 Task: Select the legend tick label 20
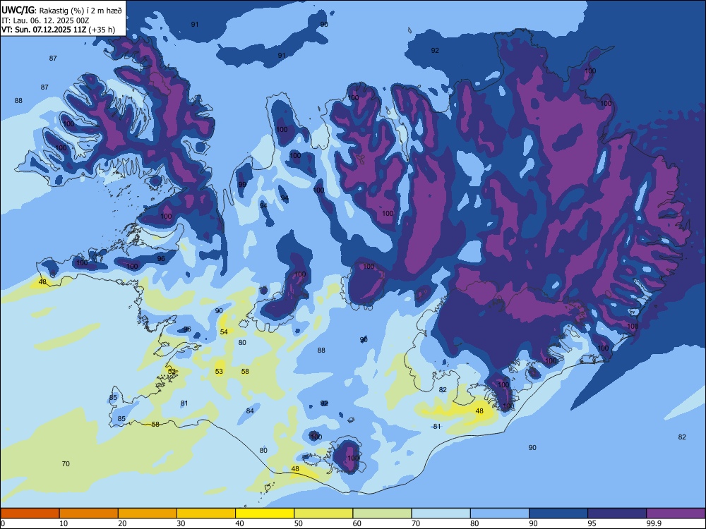[122, 523]
